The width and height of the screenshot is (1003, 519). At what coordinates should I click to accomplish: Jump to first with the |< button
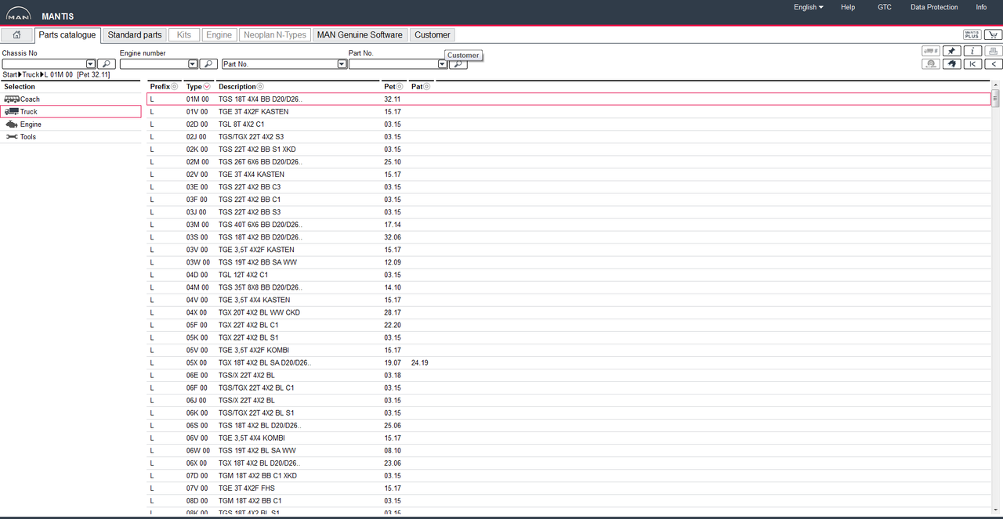(972, 64)
